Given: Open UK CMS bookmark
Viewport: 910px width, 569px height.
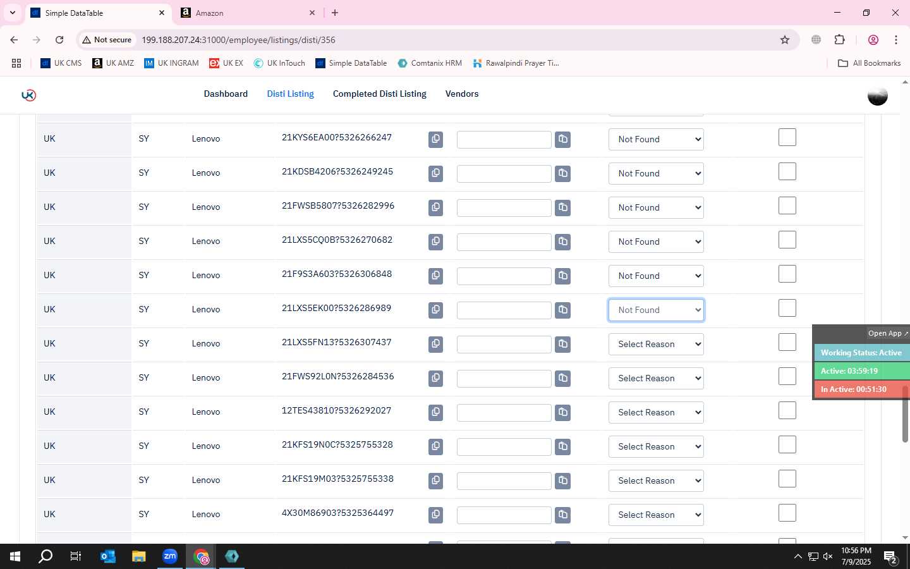Looking at the screenshot, I should pyautogui.click(x=61, y=63).
